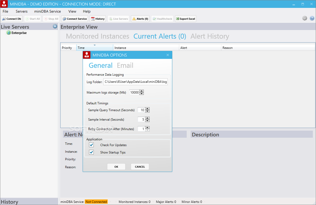Increase Sample Query Timeout seconds

147,109
